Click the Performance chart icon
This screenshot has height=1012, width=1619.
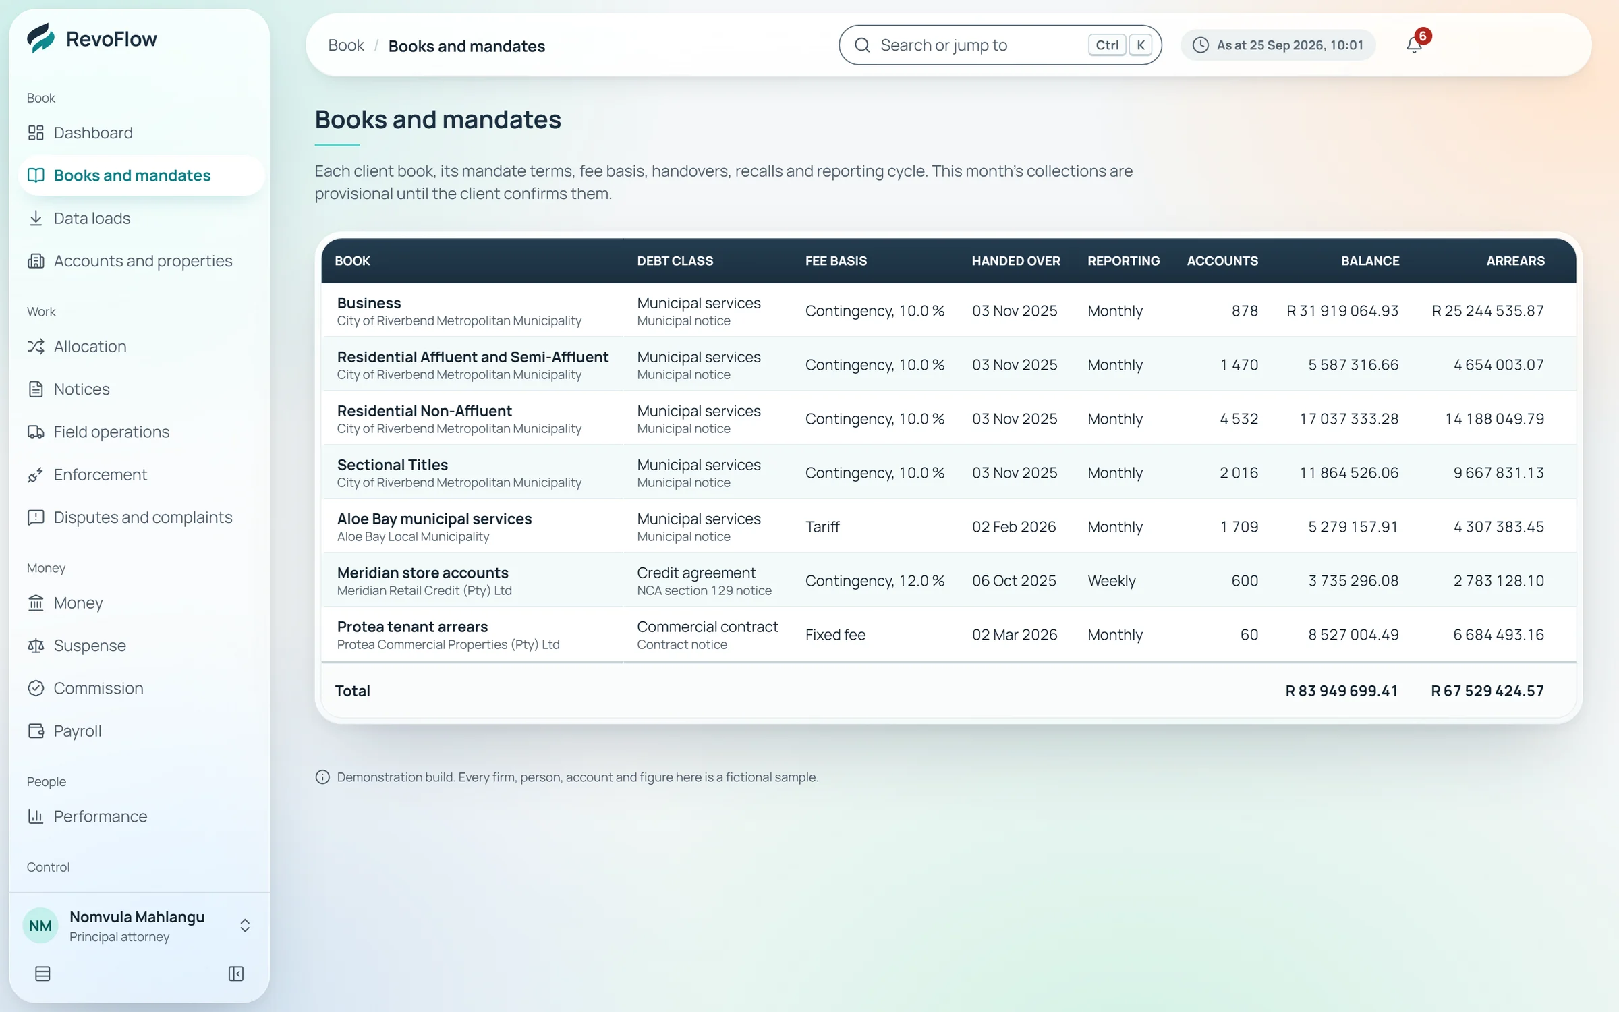(x=36, y=816)
